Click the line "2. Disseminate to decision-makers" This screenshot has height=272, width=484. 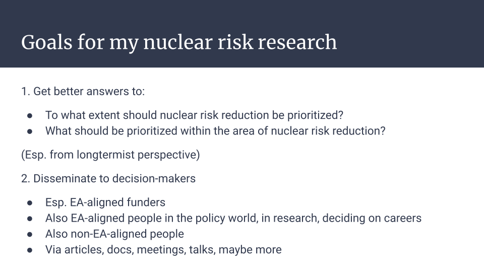(x=108, y=178)
